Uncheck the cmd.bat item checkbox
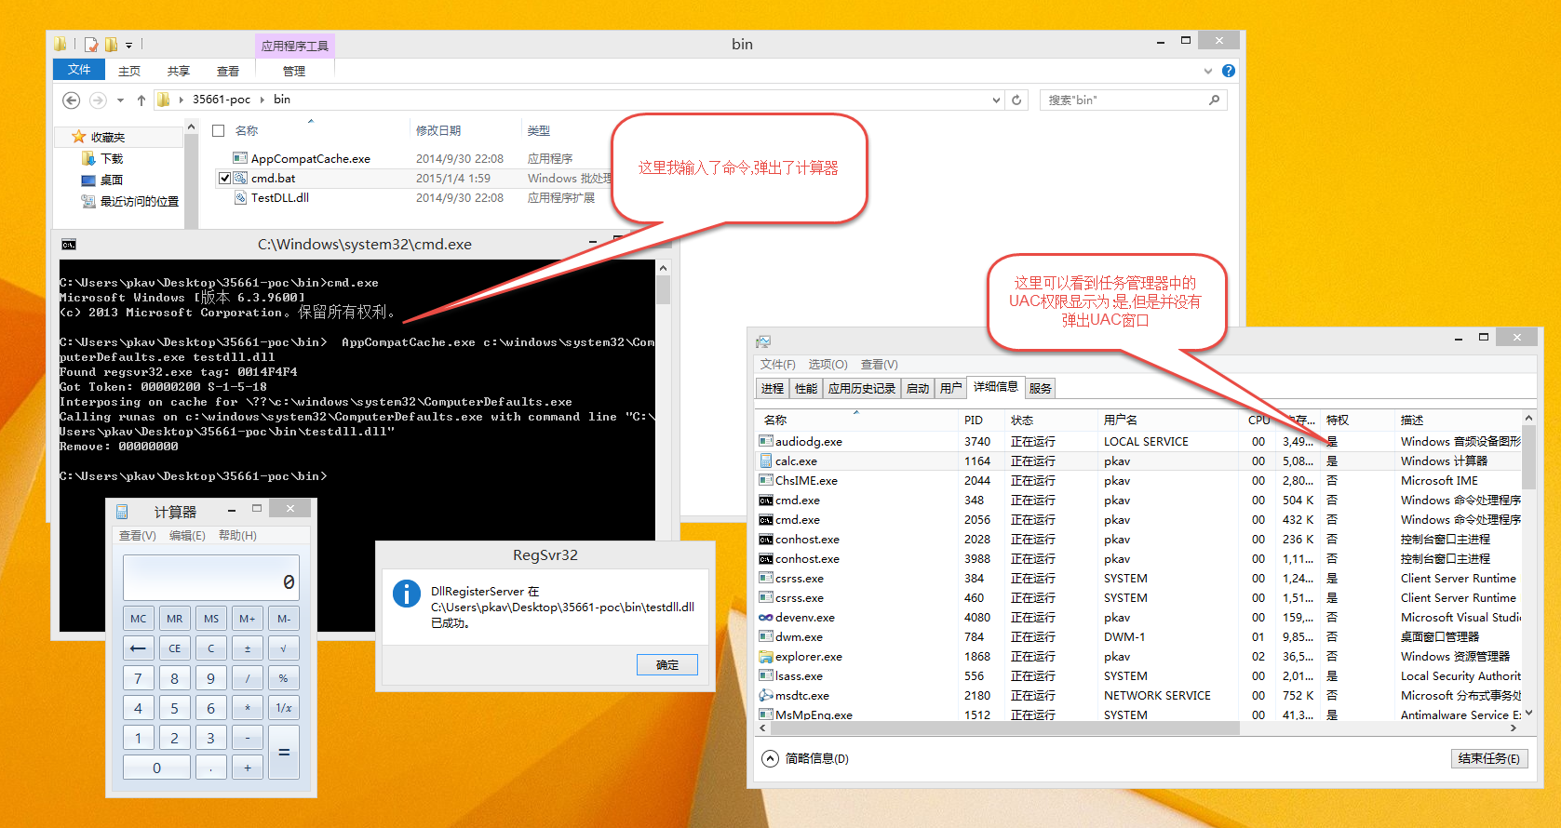This screenshot has height=828, width=1561. [x=224, y=178]
